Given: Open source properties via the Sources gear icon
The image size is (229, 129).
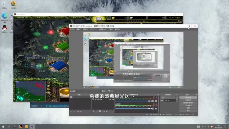Looking at the screenshot, I should (100, 111).
